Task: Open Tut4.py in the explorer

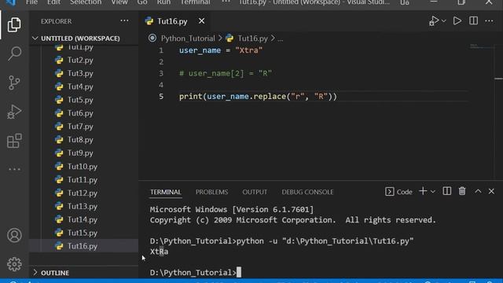Action: (x=80, y=86)
